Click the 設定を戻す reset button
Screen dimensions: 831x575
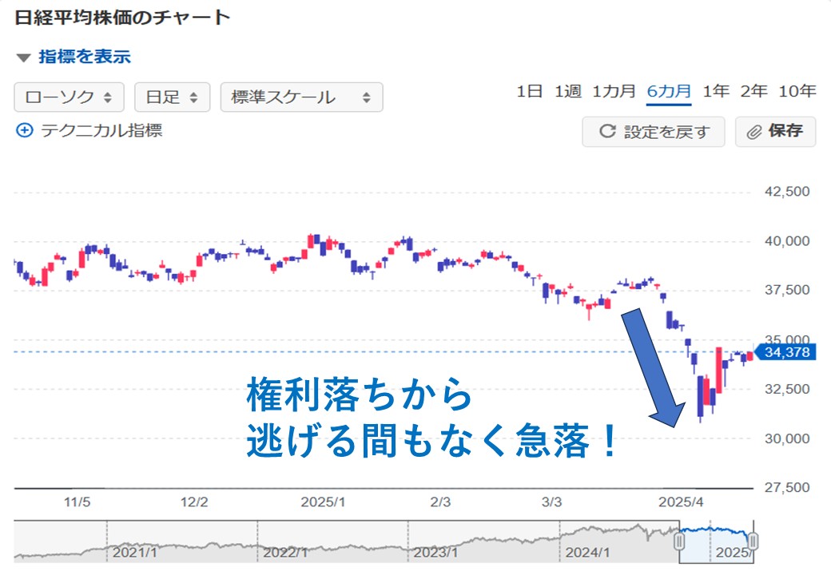coord(654,132)
